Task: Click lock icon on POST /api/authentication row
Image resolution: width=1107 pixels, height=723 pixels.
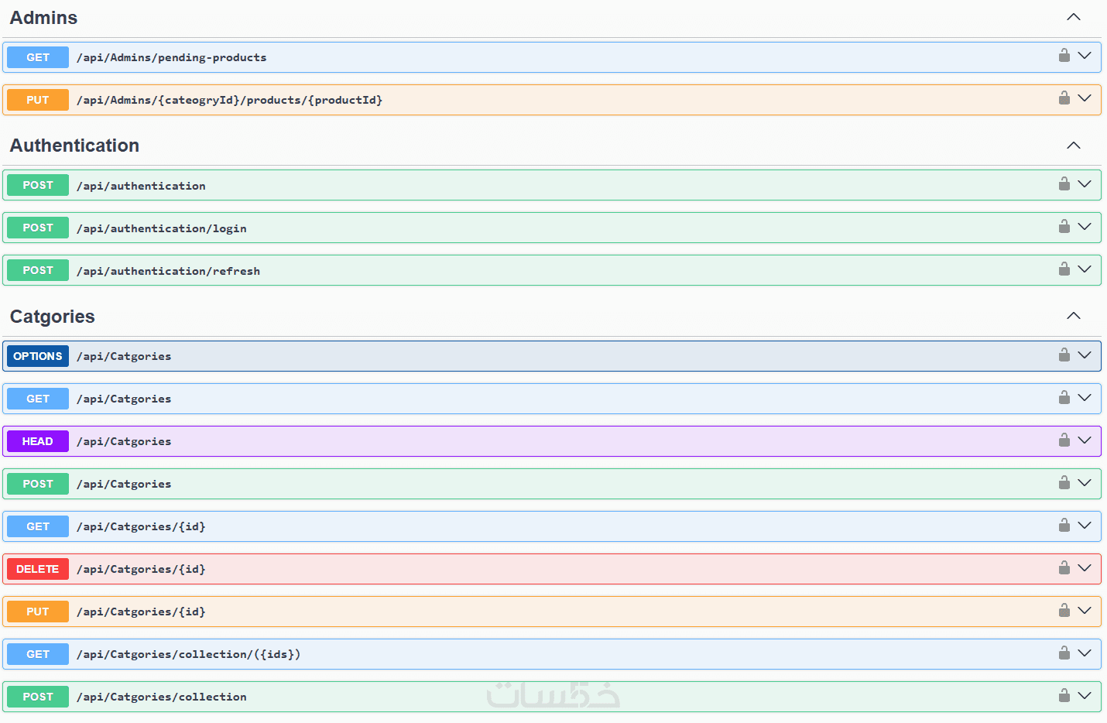Action: tap(1064, 183)
